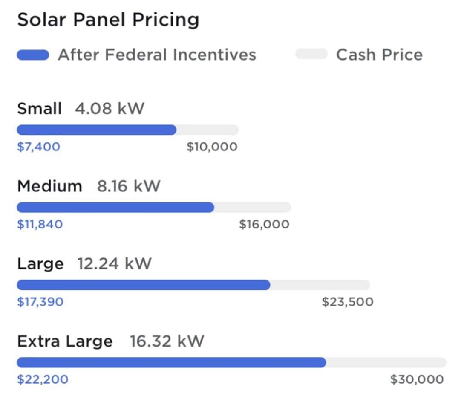Click the Medium system blue price bar
This screenshot has width=467, height=399.
pyautogui.click(x=115, y=208)
